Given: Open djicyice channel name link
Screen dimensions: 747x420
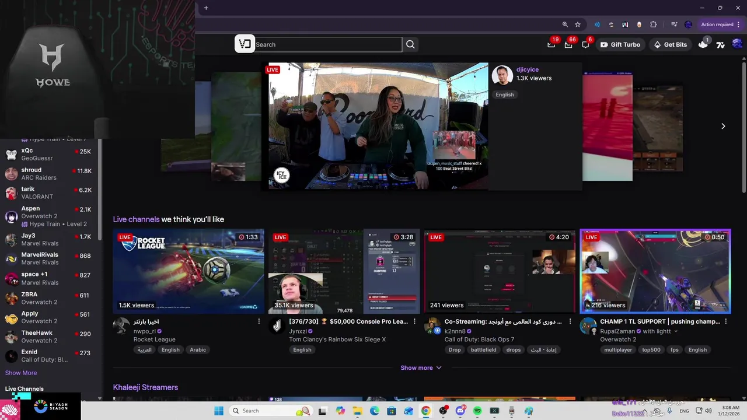Looking at the screenshot, I should (x=528, y=69).
